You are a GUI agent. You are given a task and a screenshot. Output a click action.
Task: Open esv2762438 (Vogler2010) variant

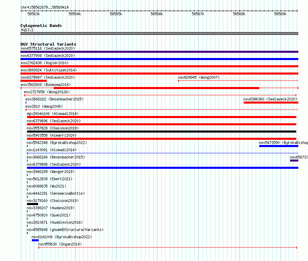[x=45, y=63]
